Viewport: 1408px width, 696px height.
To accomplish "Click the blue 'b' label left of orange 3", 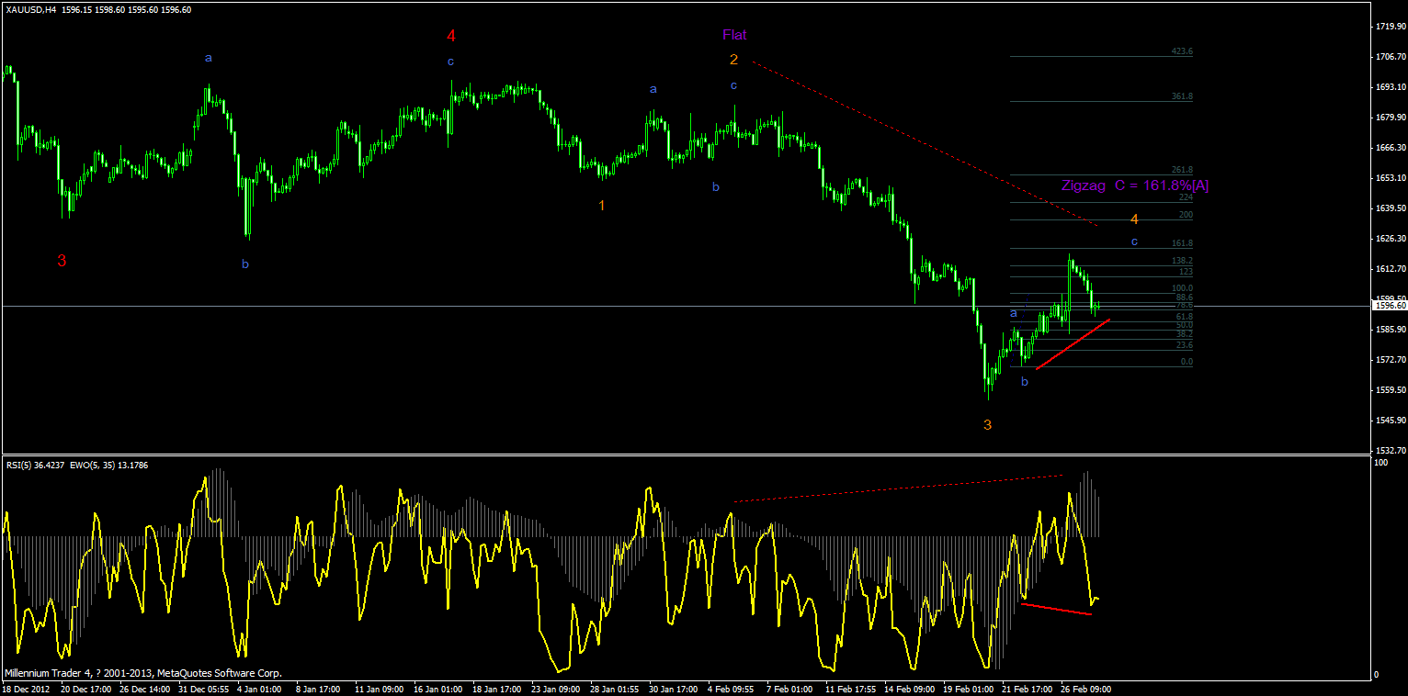I will pyautogui.click(x=1025, y=381).
